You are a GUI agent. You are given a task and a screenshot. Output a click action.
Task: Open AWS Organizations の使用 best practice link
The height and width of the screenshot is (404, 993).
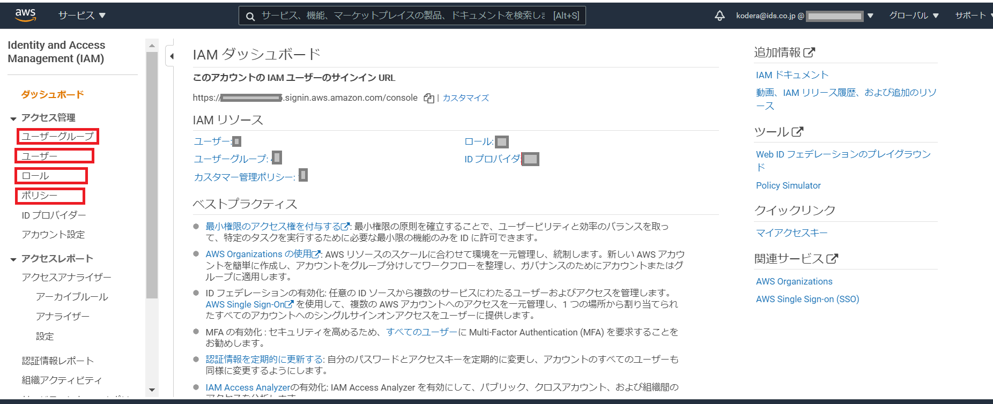click(x=263, y=254)
